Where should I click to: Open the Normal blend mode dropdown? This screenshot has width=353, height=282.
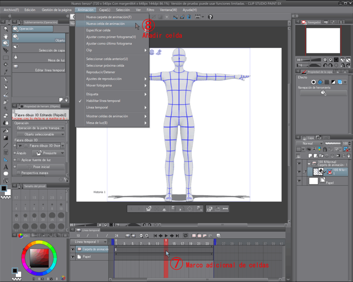click(x=310, y=143)
